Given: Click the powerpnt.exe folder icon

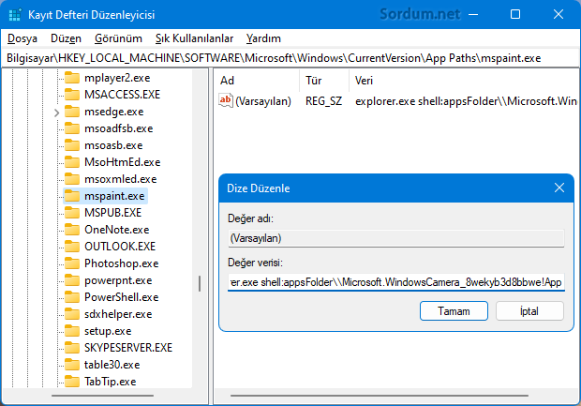Looking at the screenshot, I should click(x=72, y=280).
